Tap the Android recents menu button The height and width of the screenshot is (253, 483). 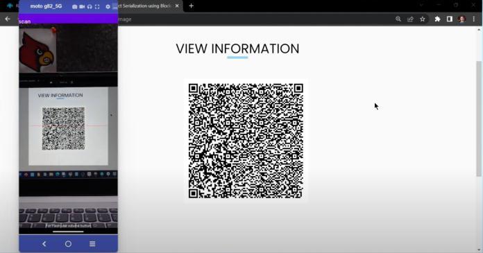[x=92, y=244]
